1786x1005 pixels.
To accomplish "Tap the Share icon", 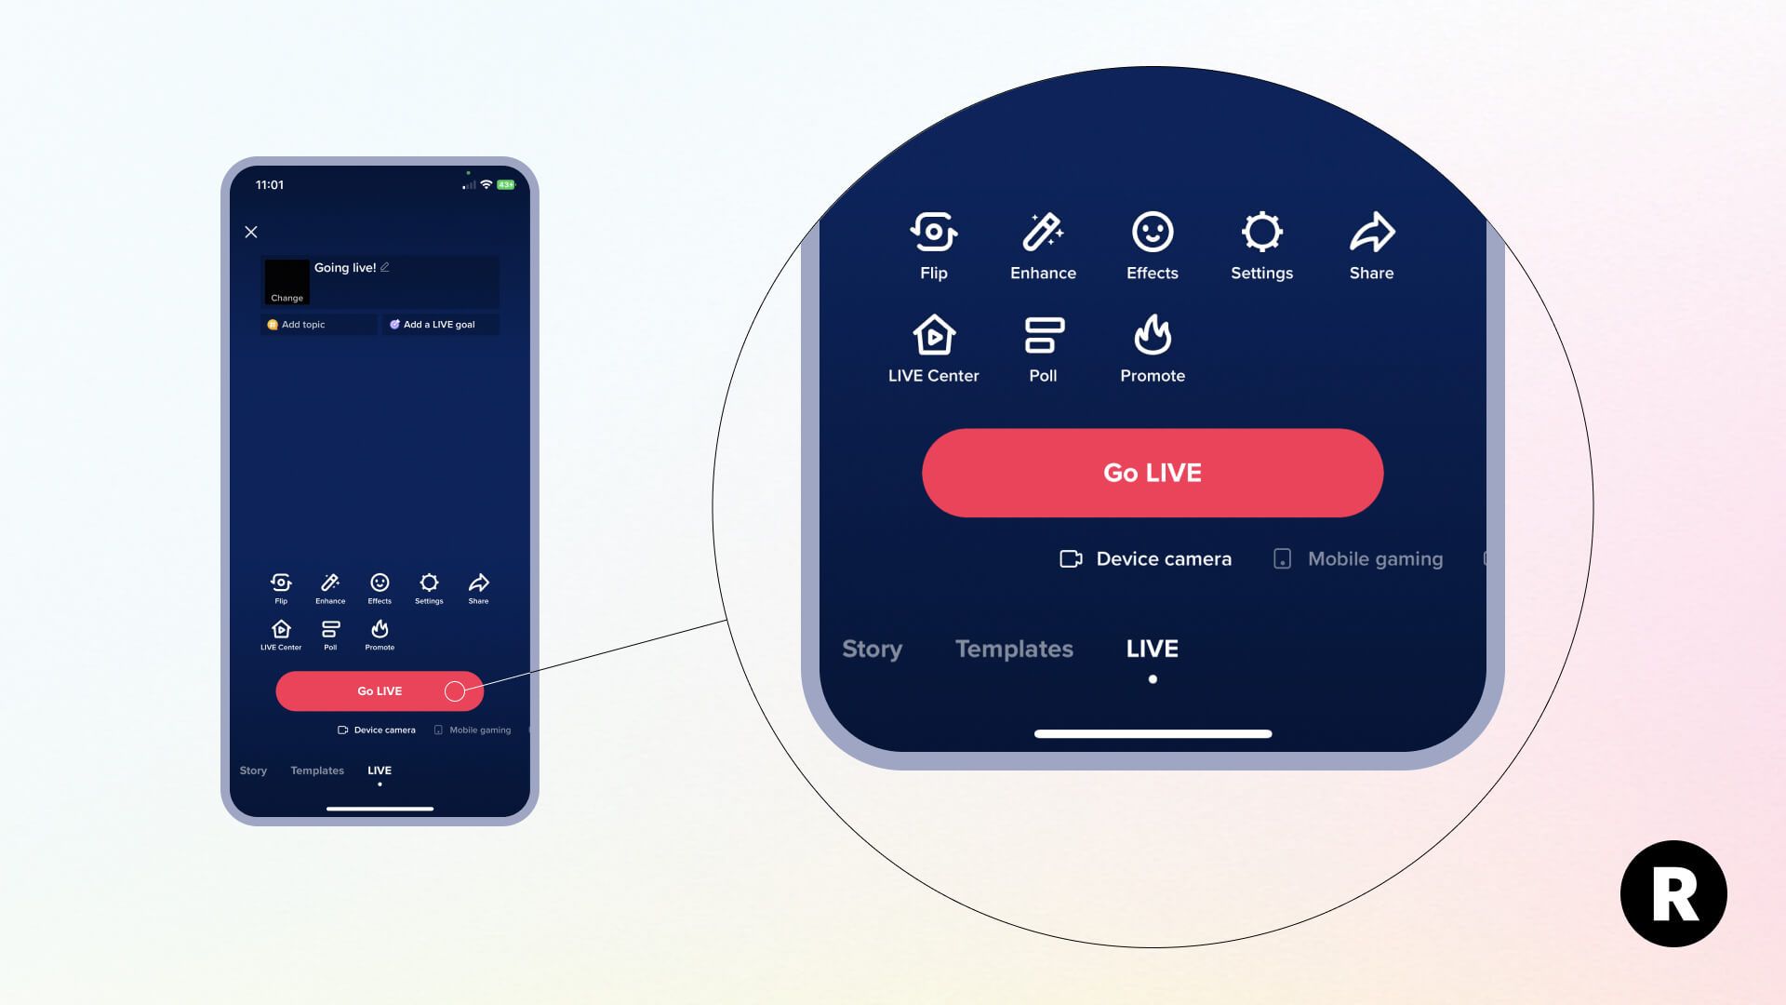I will pyautogui.click(x=478, y=582).
